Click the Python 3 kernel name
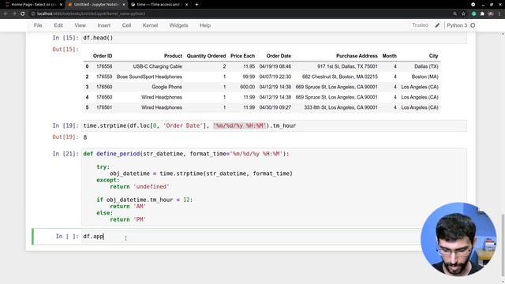The height and width of the screenshot is (284, 505). [x=457, y=25]
